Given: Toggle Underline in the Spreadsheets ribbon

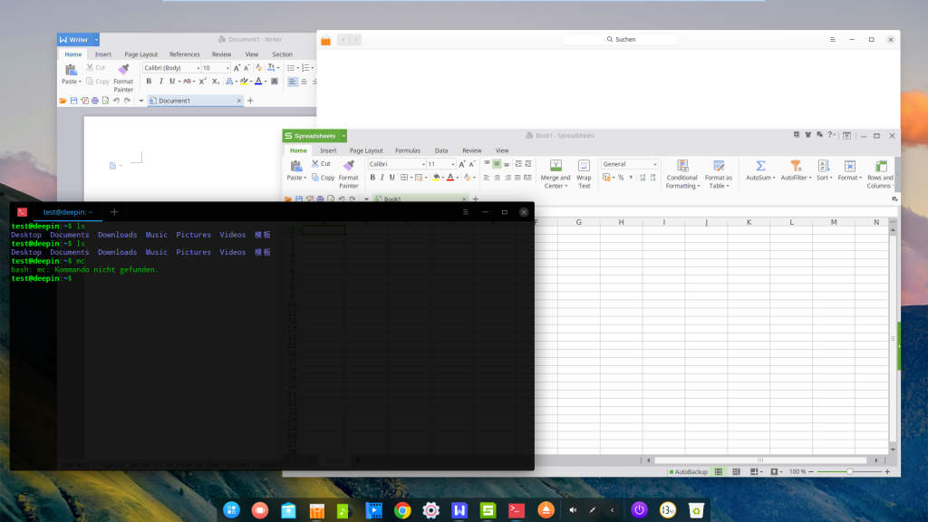Looking at the screenshot, I should tap(392, 178).
